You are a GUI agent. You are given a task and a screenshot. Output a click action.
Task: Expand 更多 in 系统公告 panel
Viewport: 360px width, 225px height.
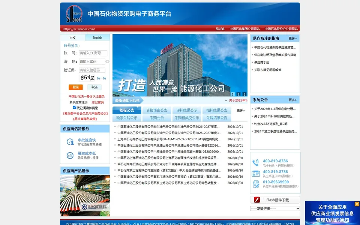coord(292,100)
